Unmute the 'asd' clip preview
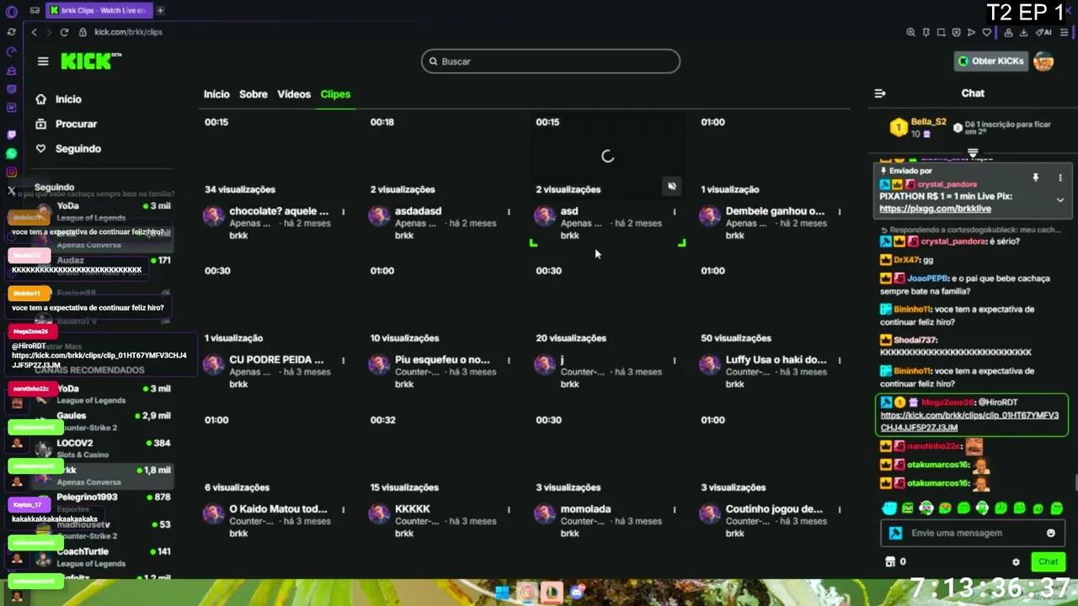1078x606 pixels. tap(671, 186)
